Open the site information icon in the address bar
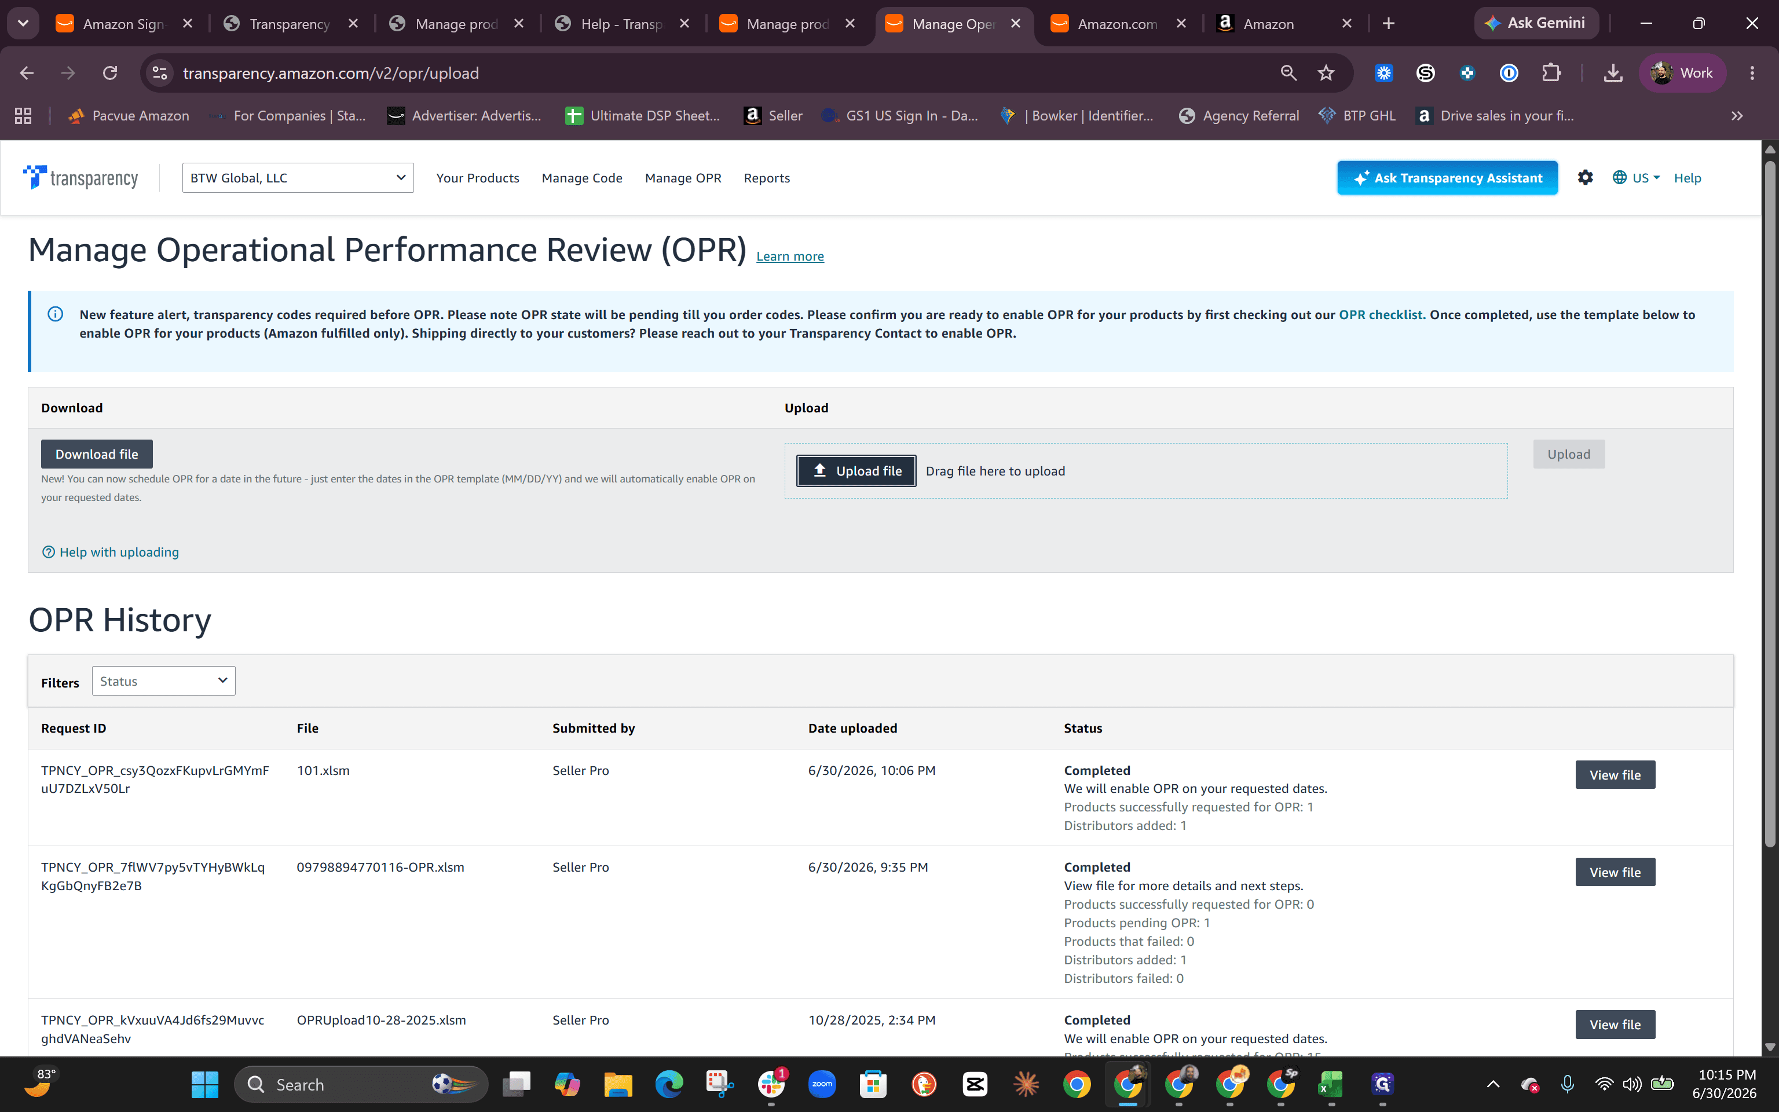 coord(159,73)
